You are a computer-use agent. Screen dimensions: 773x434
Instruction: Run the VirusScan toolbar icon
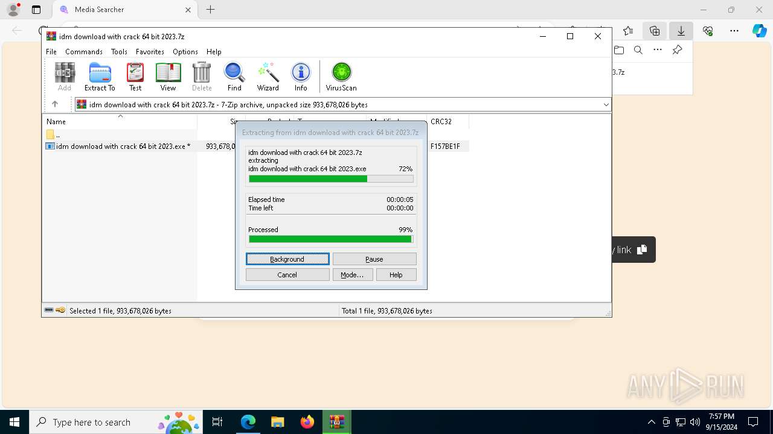[341, 77]
